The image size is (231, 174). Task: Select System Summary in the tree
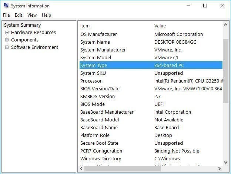click(22, 25)
